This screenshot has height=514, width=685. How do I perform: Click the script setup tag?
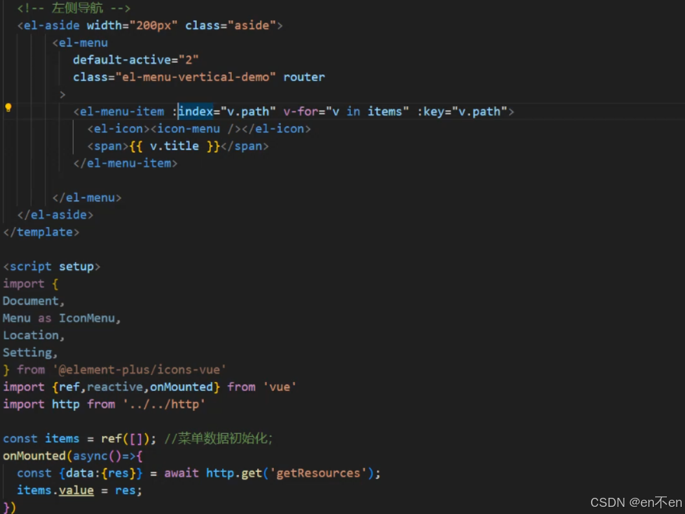(x=52, y=266)
